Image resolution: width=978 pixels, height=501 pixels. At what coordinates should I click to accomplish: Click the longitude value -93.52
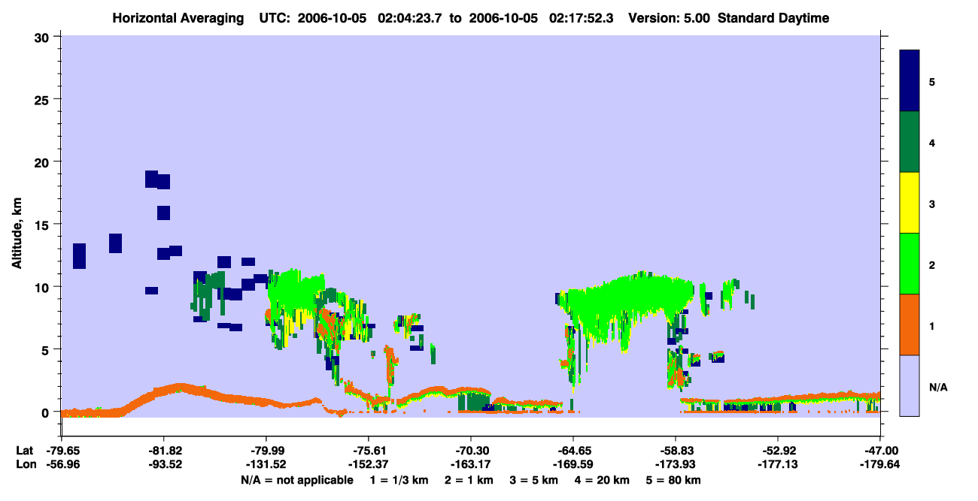(x=164, y=464)
